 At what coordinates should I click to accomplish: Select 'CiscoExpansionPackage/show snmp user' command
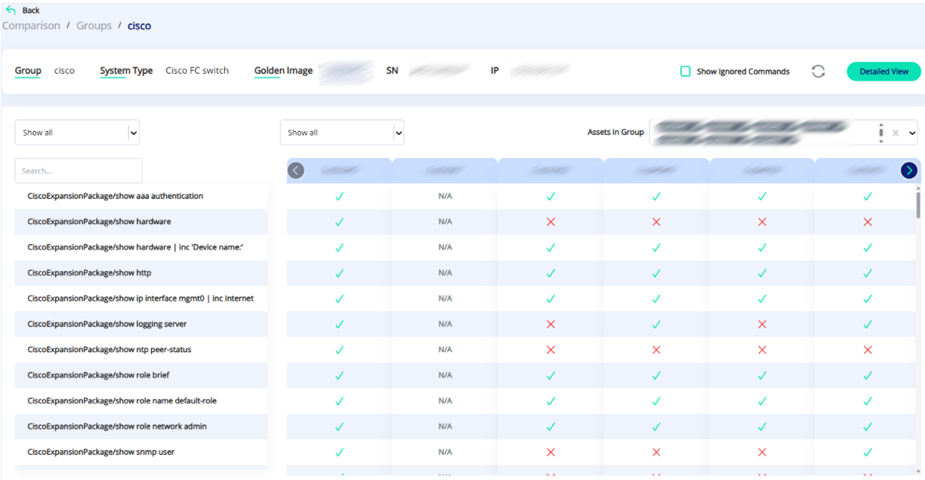coord(141,452)
